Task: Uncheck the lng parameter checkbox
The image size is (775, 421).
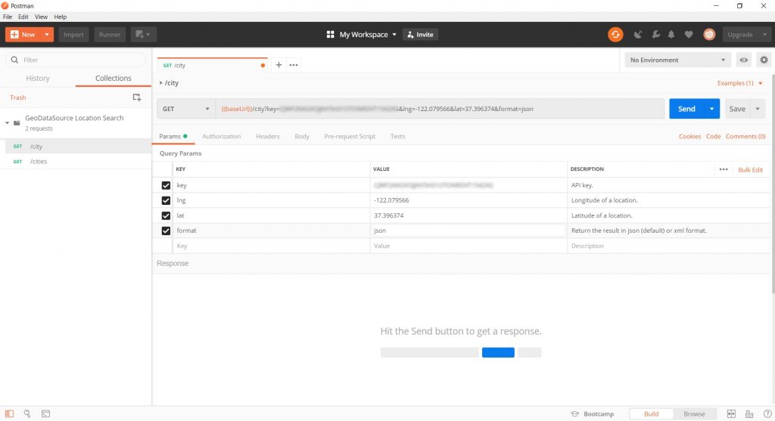Action: [x=166, y=200]
